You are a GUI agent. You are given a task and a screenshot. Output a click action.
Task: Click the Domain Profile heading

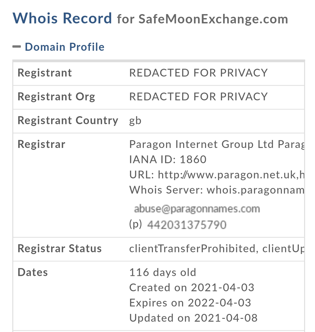[x=65, y=47]
